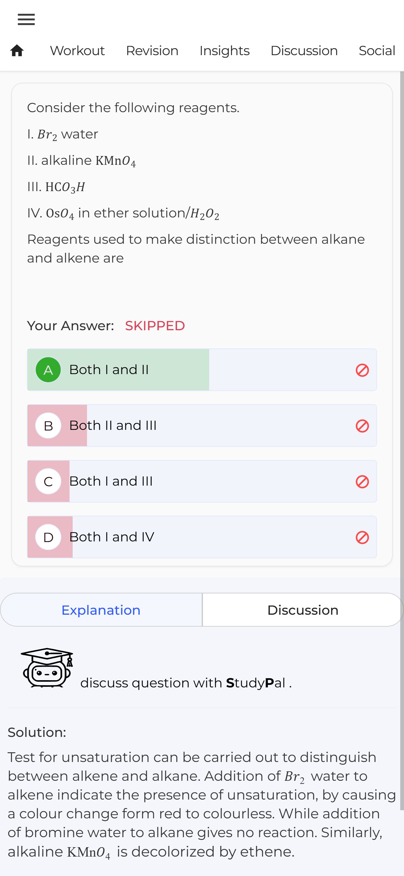
Task: Switch to the Explanation tab
Action: (x=101, y=610)
